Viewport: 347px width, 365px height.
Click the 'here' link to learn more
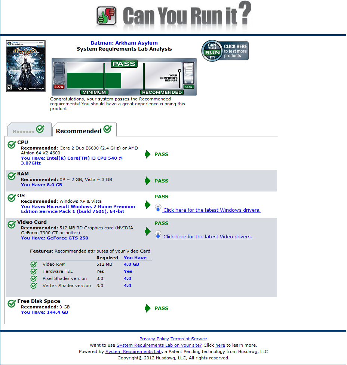pos(220,345)
